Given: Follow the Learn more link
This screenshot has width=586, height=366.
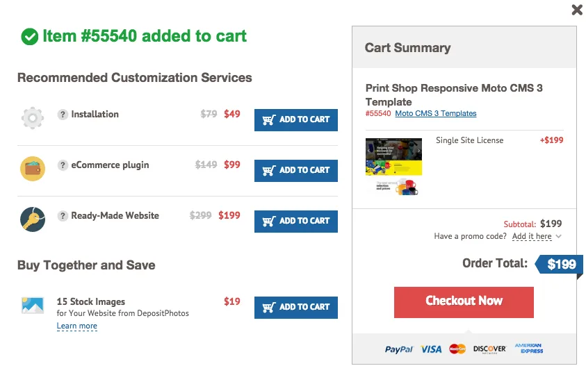Looking at the screenshot, I should tap(77, 326).
